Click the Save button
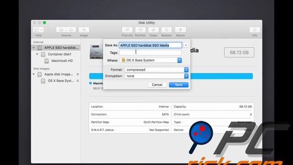The image size is (293, 165). click(179, 85)
